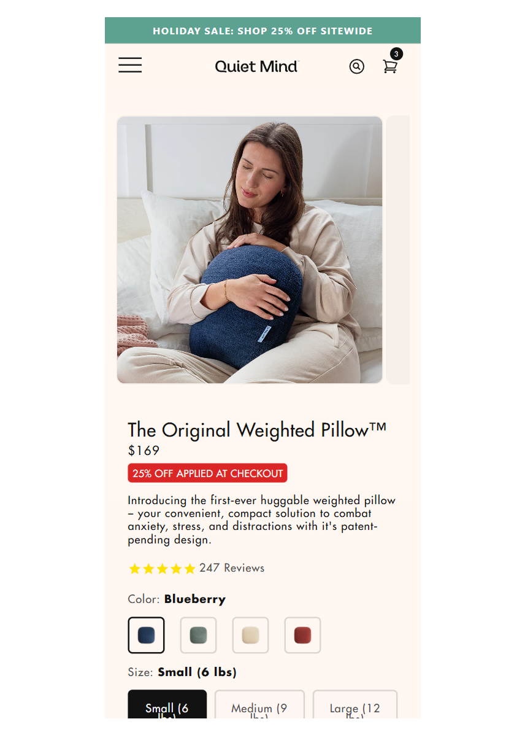
Task: Choose the Large (12 lbs) size option
Action: click(355, 704)
